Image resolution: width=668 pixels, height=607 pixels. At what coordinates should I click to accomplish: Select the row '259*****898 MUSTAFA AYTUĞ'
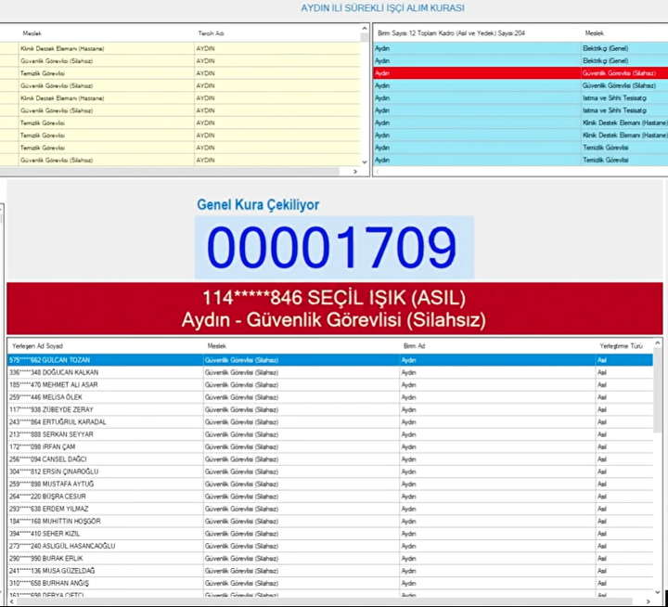tap(330, 484)
